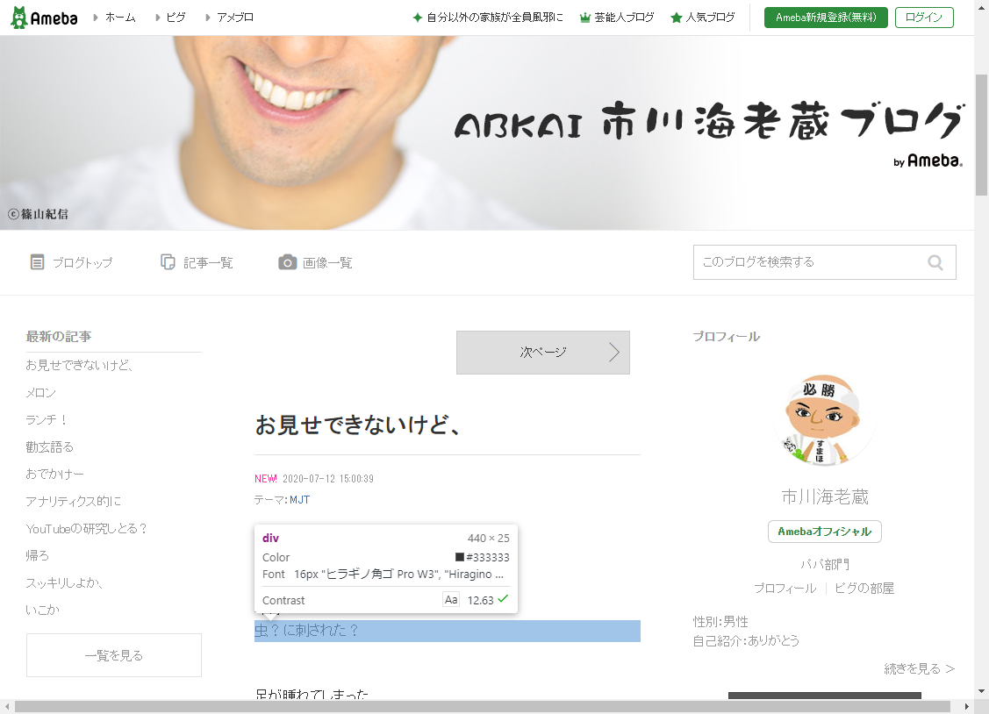Click the horizontal scrollbar right arrow
Viewport: 989px width, 714px height.
point(967,706)
